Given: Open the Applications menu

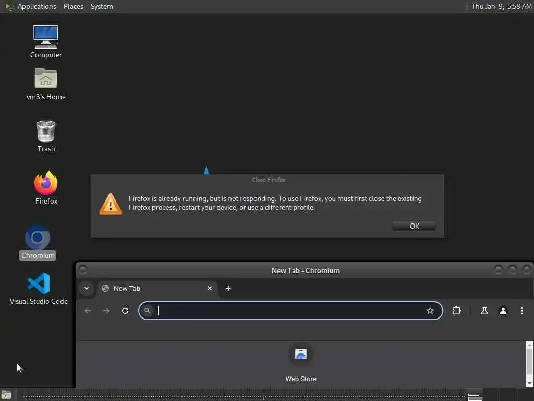Looking at the screenshot, I should click(x=37, y=6).
